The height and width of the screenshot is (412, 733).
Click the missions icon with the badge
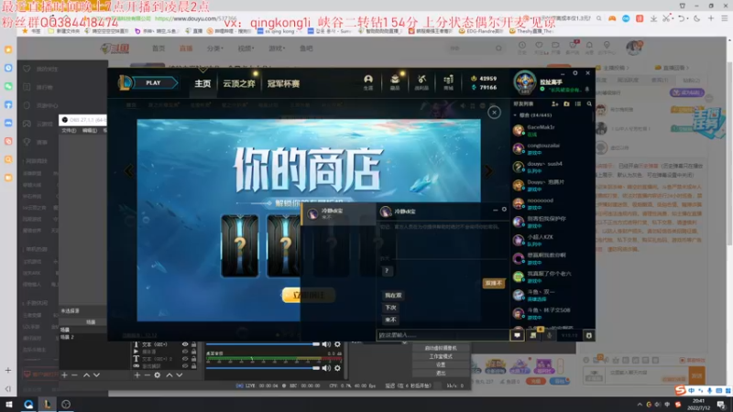pyautogui.click(x=533, y=334)
